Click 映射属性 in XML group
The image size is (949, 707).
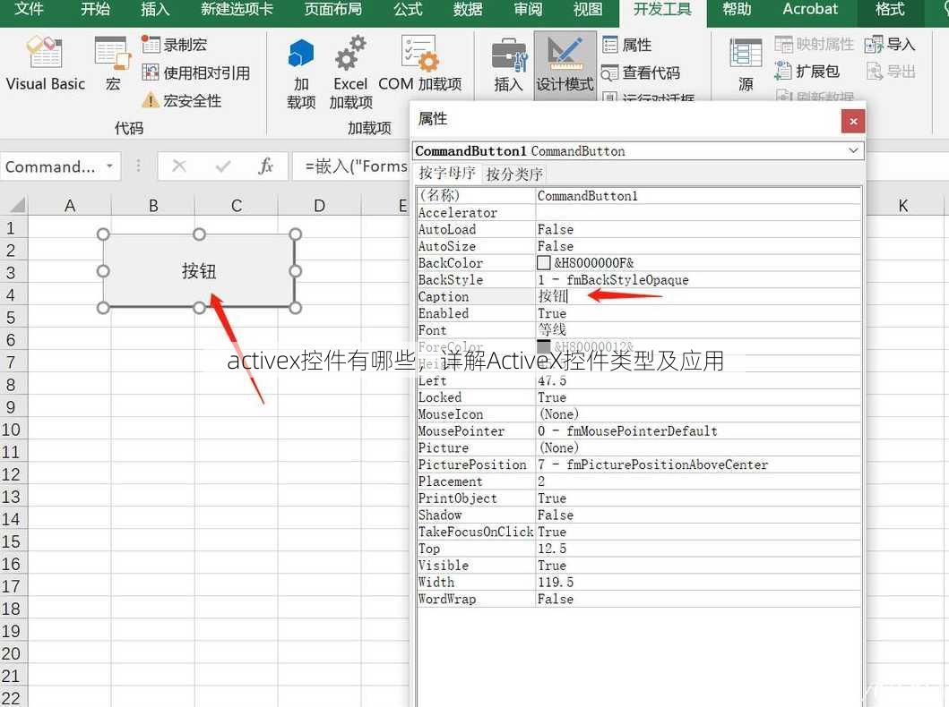coord(814,44)
